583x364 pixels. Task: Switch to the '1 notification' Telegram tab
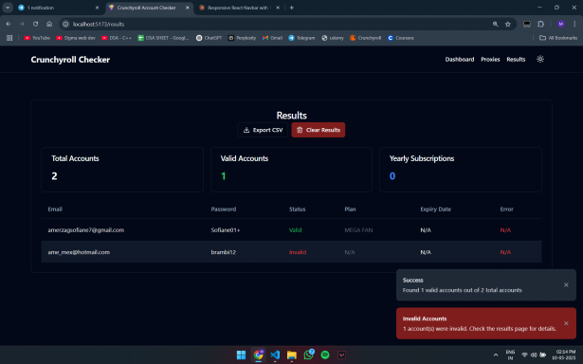tap(59, 8)
